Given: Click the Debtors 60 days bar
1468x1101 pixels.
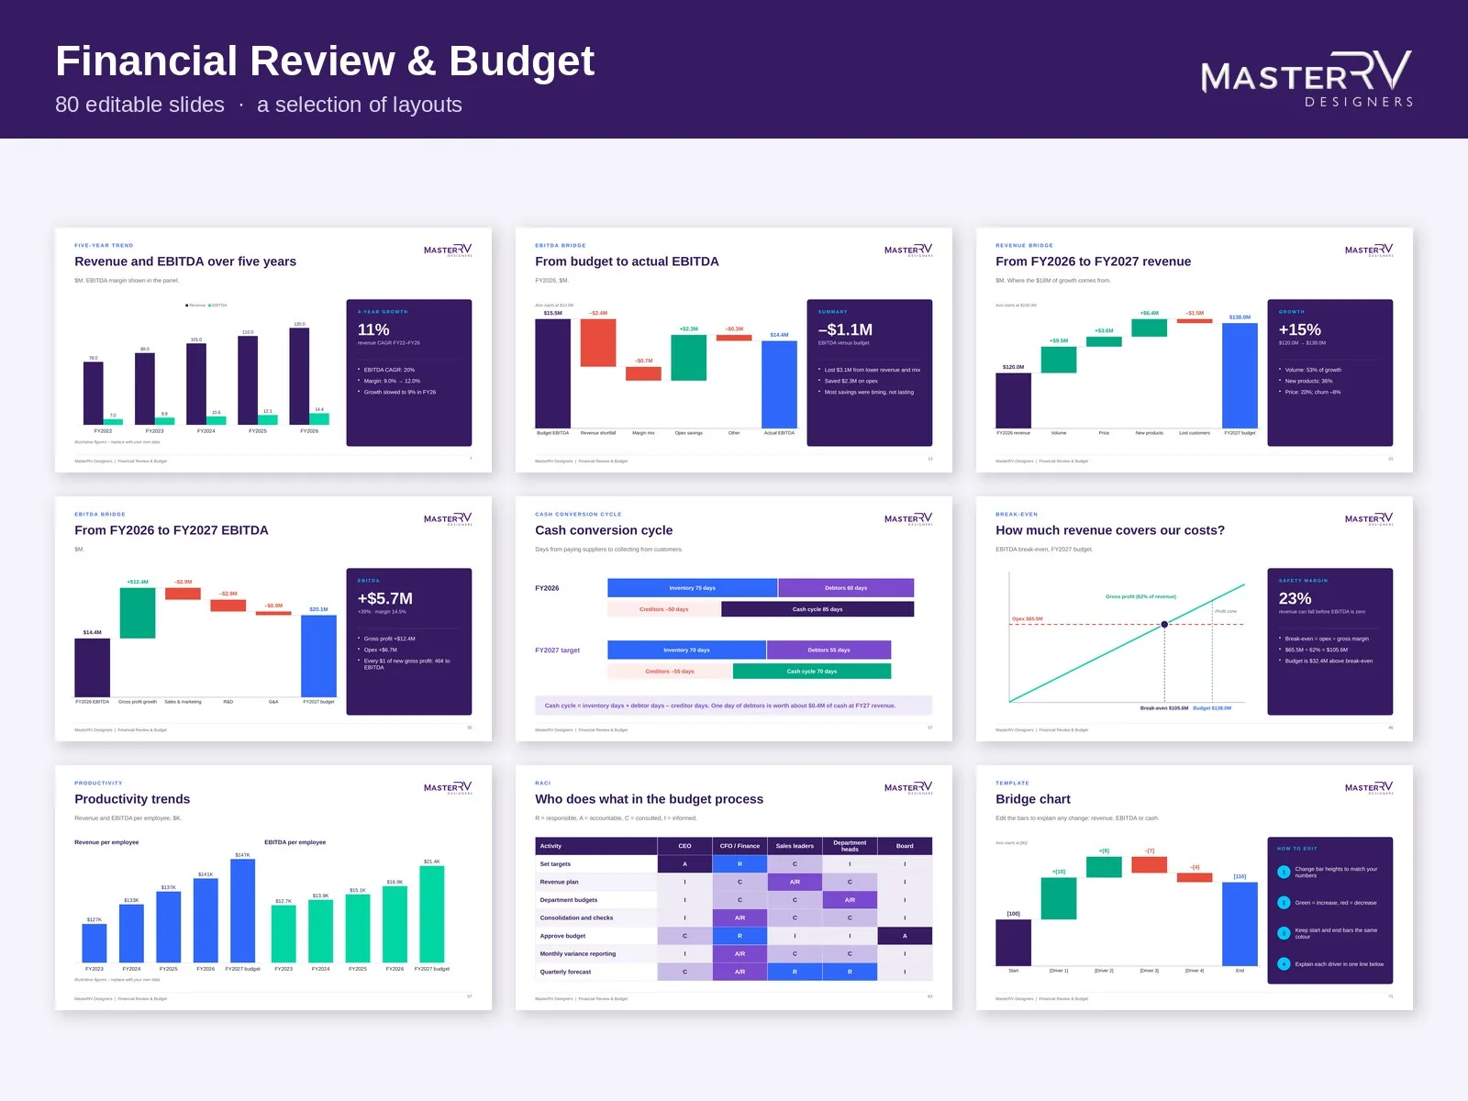Looking at the screenshot, I should pyautogui.click(x=846, y=588).
